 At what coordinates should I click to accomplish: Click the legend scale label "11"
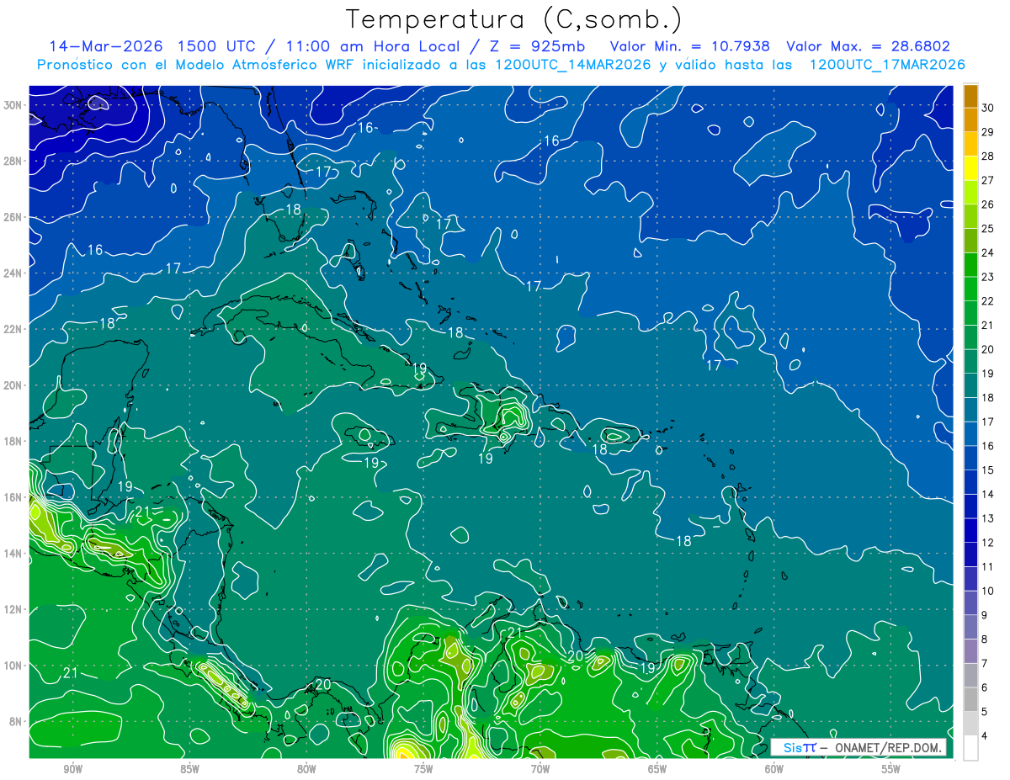[988, 567]
